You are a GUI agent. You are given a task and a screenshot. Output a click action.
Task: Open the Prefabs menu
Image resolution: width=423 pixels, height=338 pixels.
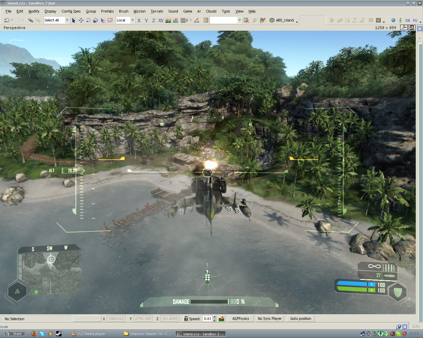tap(107, 11)
